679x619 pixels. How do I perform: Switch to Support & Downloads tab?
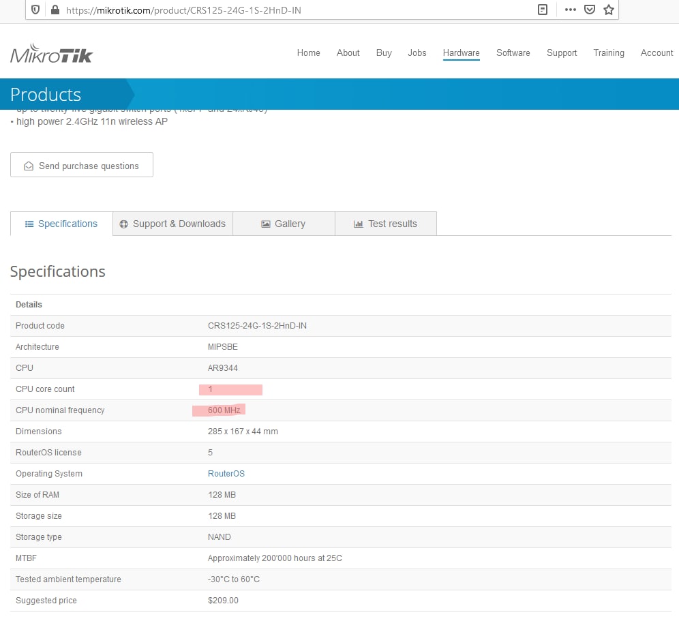[x=172, y=224]
